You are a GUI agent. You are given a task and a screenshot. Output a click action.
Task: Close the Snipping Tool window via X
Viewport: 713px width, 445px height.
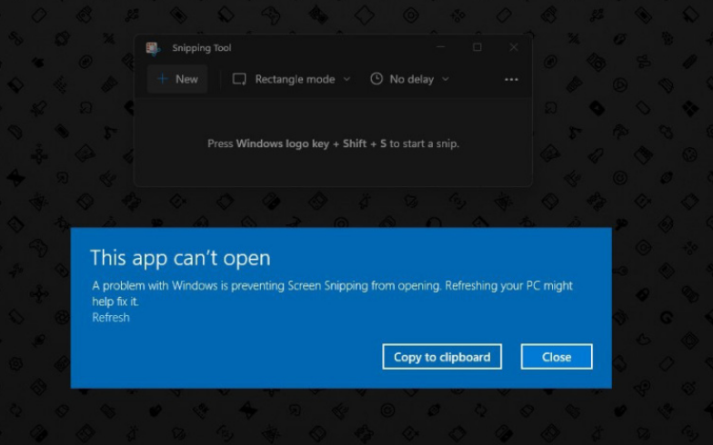click(x=513, y=47)
